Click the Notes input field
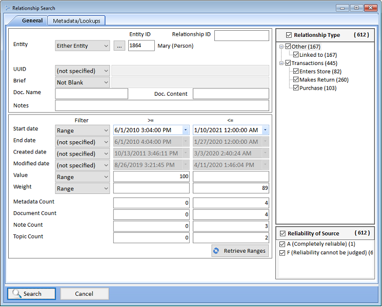382x307 pixels. 162,105
